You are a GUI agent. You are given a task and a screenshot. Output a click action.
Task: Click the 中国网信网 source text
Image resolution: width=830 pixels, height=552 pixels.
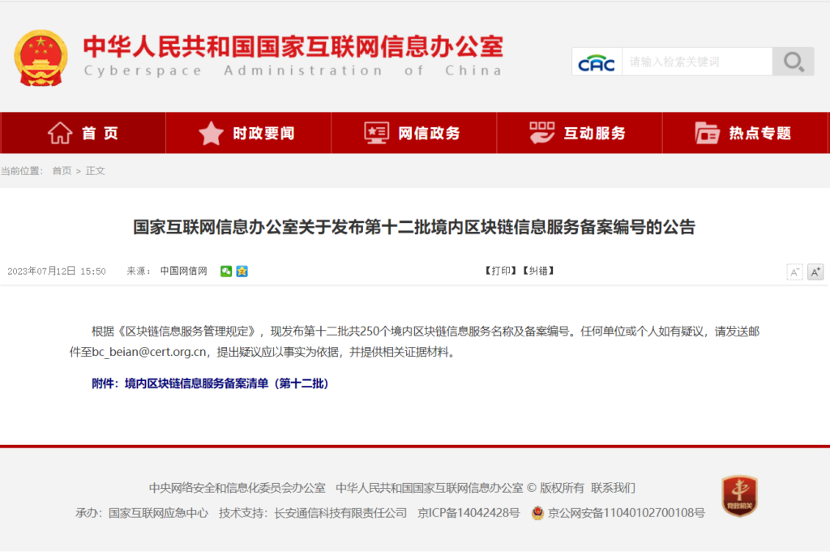click(184, 271)
